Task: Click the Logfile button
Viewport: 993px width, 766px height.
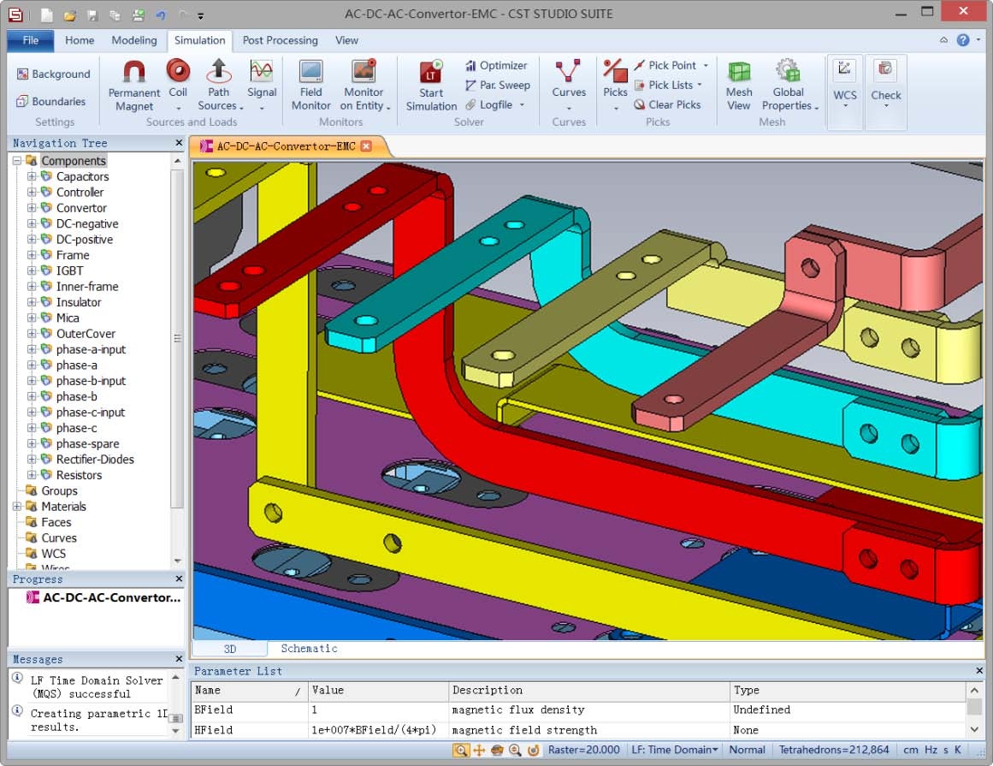Action: click(x=489, y=104)
